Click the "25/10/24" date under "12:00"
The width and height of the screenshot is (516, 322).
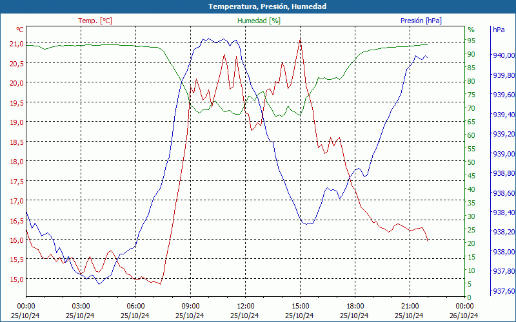pos(244,316)
